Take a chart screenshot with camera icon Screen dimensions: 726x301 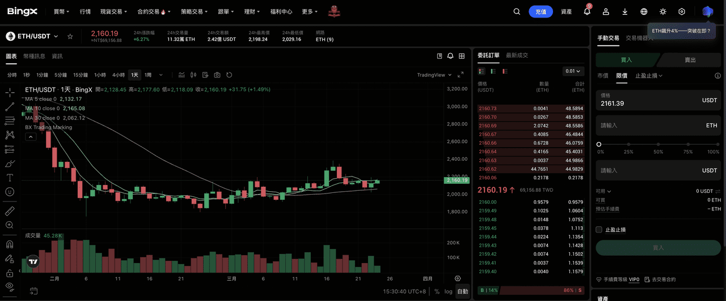pyautogui.click(x=217, y=75)
